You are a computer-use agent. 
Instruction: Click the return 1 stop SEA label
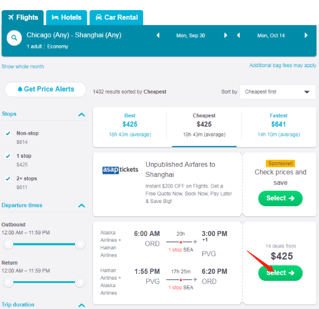coord(181,287)
